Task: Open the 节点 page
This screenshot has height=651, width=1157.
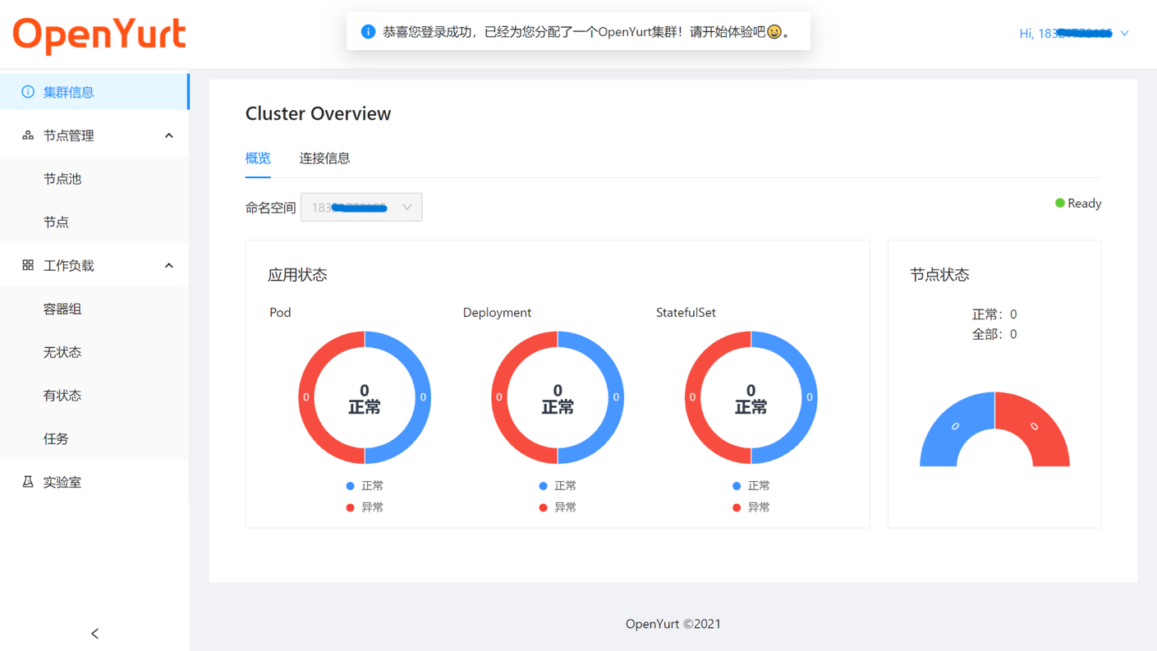Action: click(94, 222)
